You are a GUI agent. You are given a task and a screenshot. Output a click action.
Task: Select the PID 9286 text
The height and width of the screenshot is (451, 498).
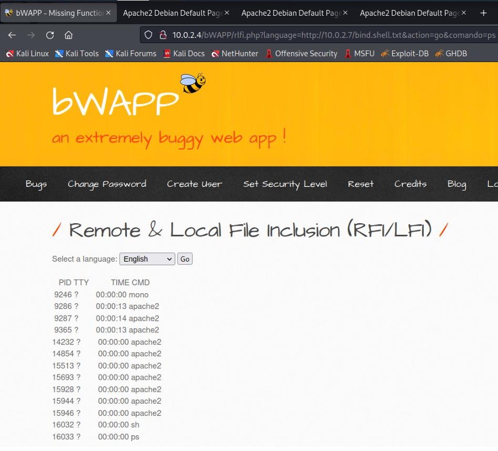(x=63, y=306)
